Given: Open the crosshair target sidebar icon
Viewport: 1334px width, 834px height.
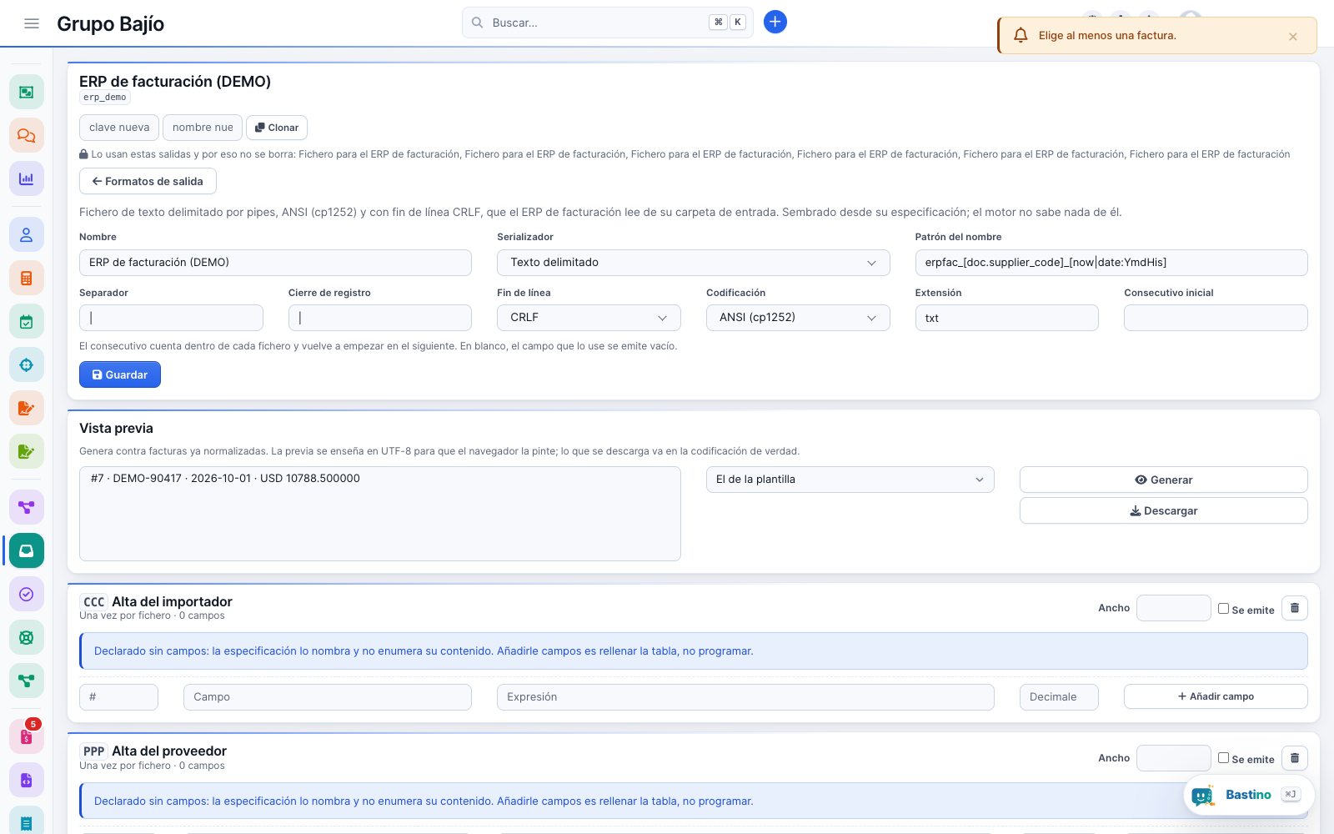Looking at the screenshot, I should 27,365.
